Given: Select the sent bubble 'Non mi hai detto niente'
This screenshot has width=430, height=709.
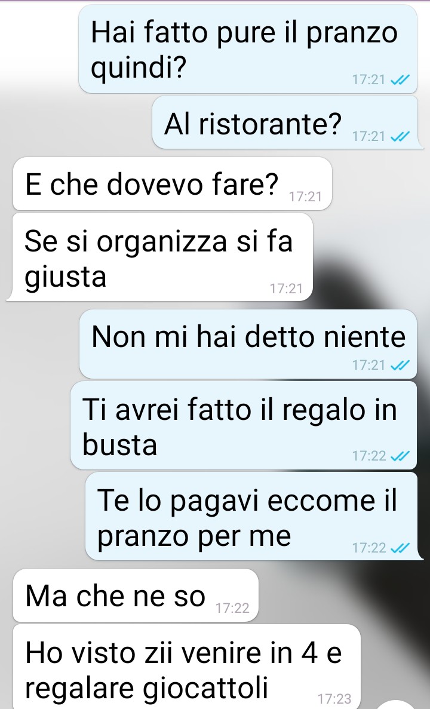Looking at the screenshot, I should (248, 344).
